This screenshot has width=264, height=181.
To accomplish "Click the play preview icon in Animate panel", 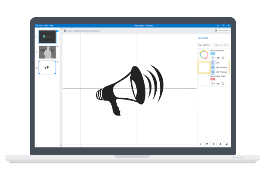I will tap(200, 144).
